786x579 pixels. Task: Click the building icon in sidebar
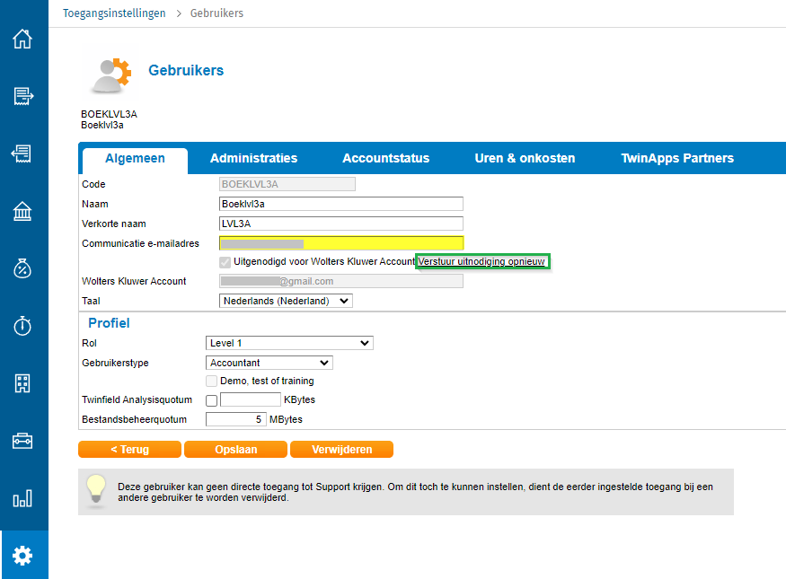pyautogui.click(x=22, y=383)
